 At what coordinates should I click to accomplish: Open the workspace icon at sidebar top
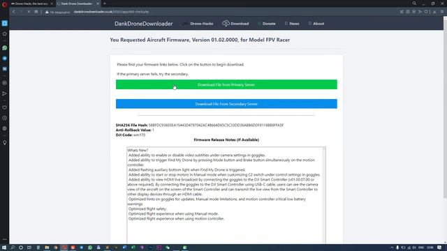click(5, 23)
